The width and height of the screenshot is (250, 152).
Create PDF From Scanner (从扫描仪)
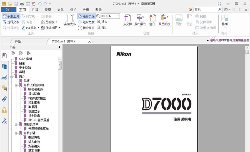coord(140,20)
